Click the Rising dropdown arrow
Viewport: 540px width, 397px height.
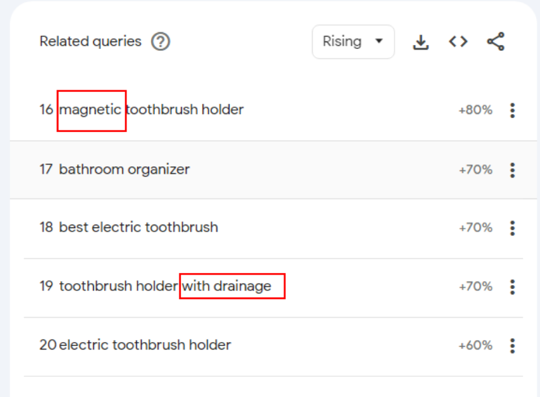[379, 42]
